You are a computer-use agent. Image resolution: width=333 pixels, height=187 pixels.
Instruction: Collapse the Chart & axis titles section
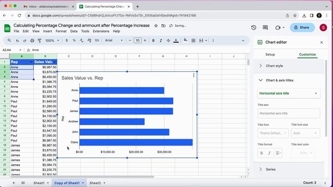[289, 80]
